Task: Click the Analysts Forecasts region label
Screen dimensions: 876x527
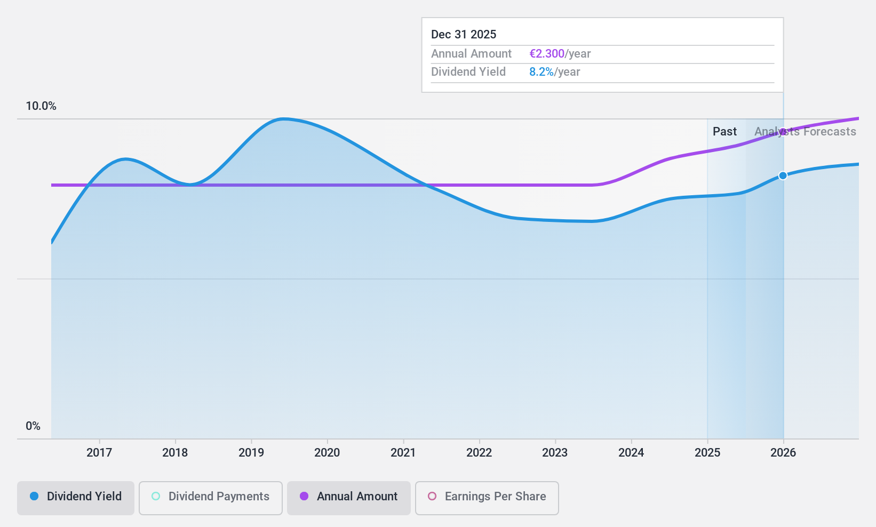Action: [x=805, y=132]
